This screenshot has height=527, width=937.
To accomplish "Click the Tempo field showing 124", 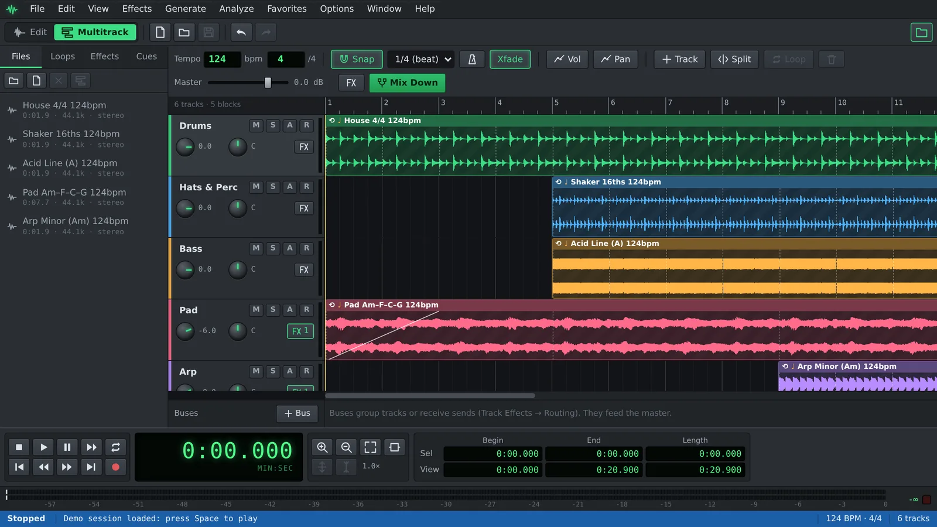I will (222, 59).
